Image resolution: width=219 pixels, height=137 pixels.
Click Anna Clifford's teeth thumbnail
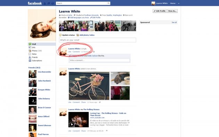tap(33, 119)
